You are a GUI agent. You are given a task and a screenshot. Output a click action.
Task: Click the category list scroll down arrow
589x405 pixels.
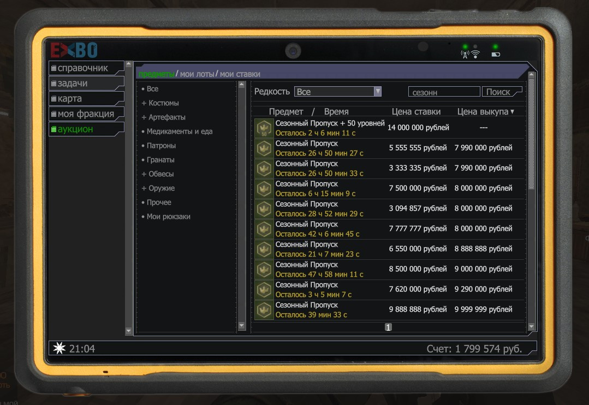[x=241, y=325]
